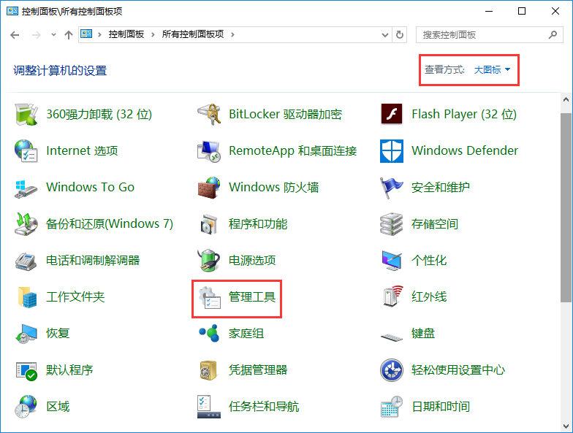Click the Windows Defender shield icon
Screen dimensions: 573x433
pos(392,151)
